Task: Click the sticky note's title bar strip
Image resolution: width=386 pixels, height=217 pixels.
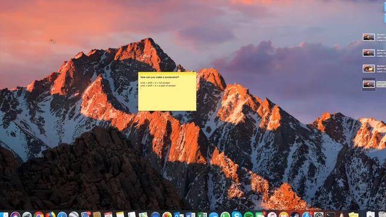Action: click(x=167, y=74)
